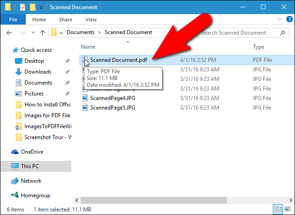Click the Network icon

click(x=15, y=181)
